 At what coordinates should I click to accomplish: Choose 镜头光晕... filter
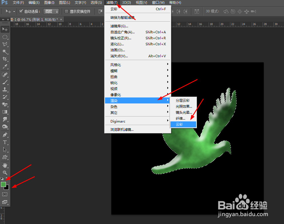(183, 113)
